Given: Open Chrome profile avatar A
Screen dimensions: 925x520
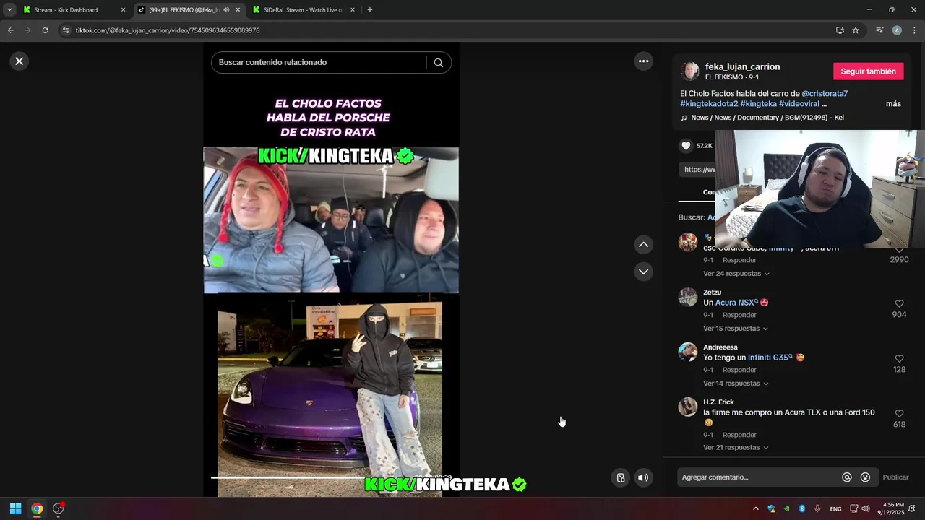Looking at the screenshot, I should (897, 30).
